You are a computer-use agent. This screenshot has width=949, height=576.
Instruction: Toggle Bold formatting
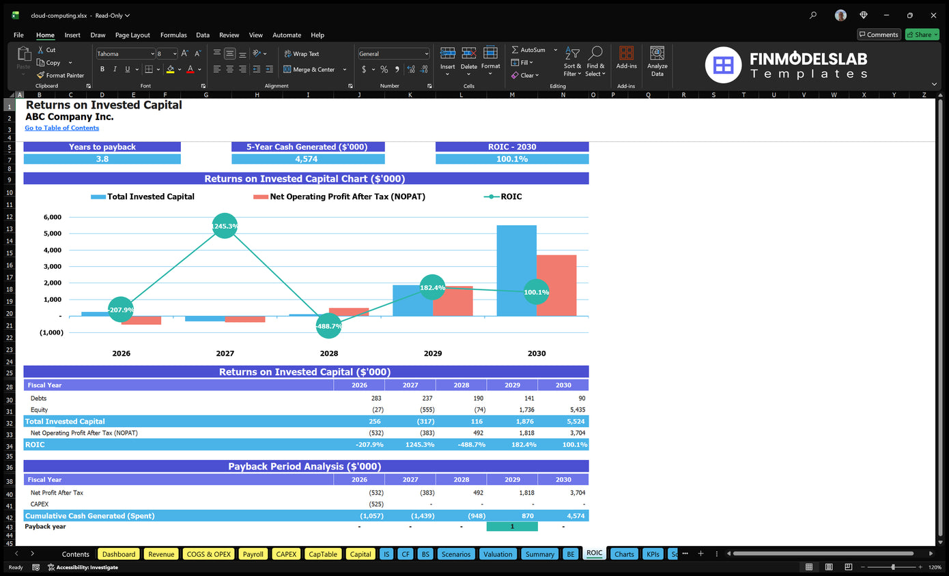pyautogui.click(x=102, y=69)
